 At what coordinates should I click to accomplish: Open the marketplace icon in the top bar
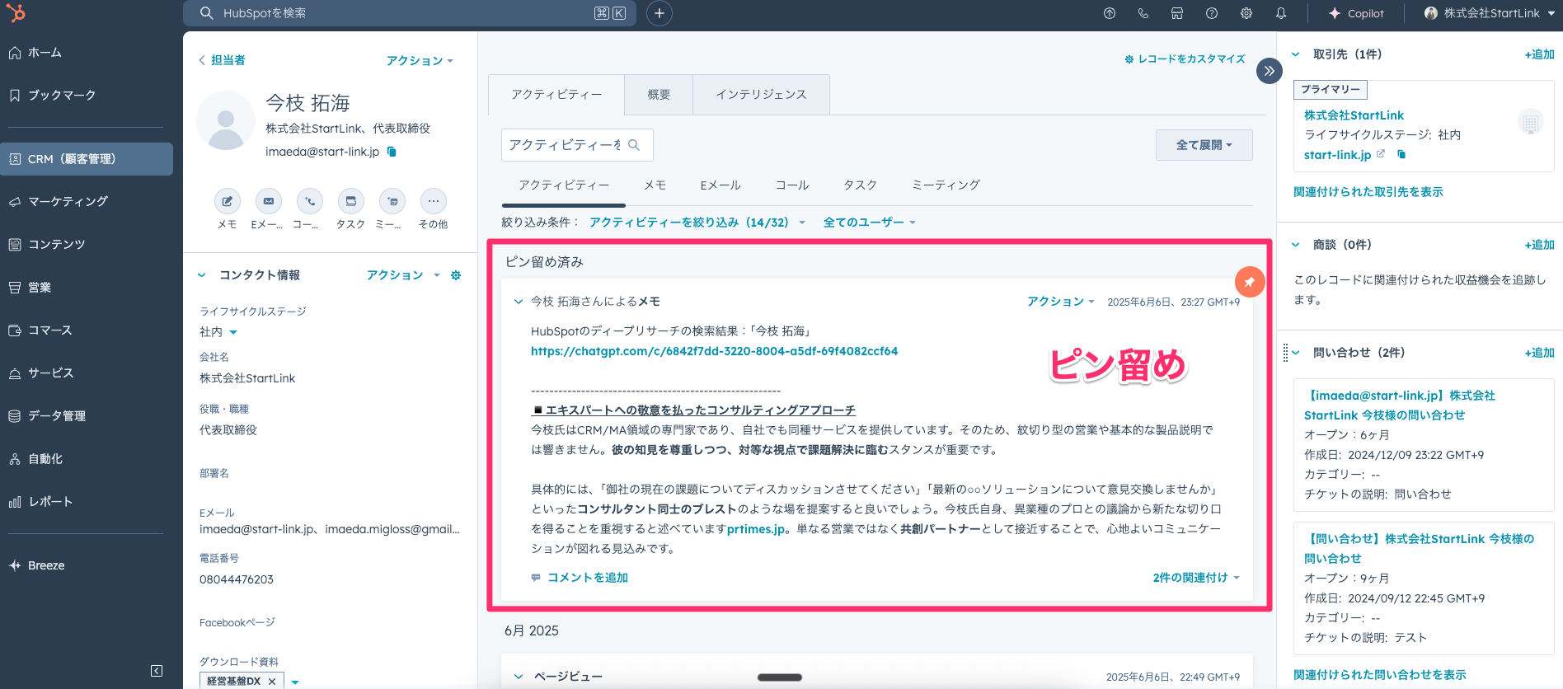tap(1177, 13)
